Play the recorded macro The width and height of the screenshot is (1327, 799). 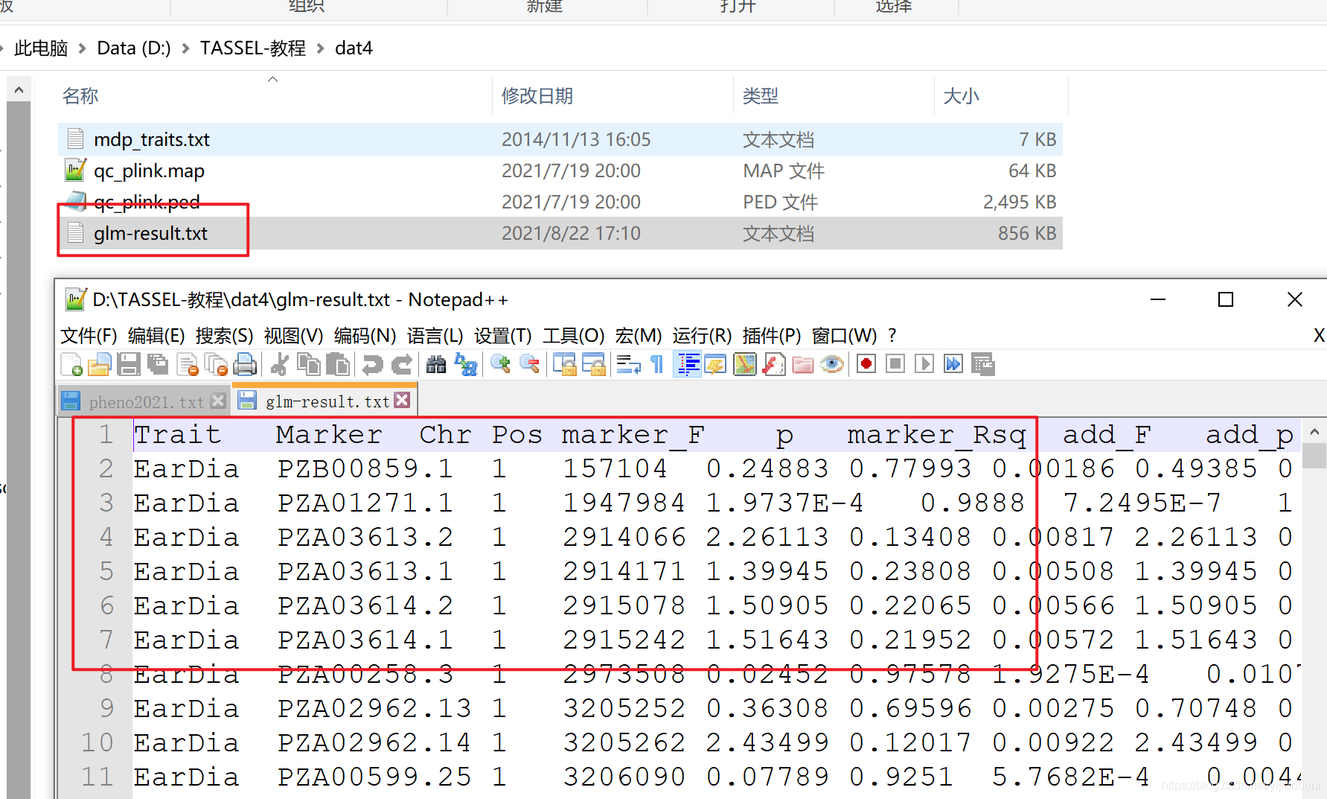(924, 364)
